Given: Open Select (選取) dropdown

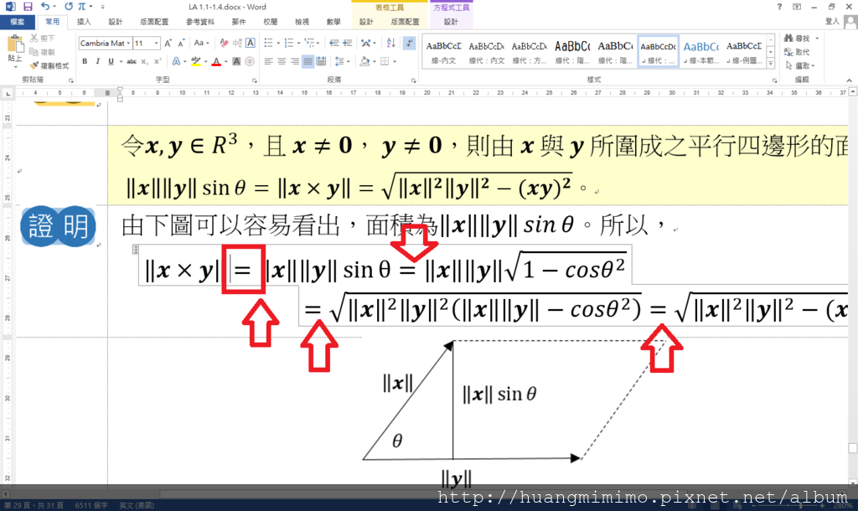Looking at the screenshot, I should coord(800,65).
